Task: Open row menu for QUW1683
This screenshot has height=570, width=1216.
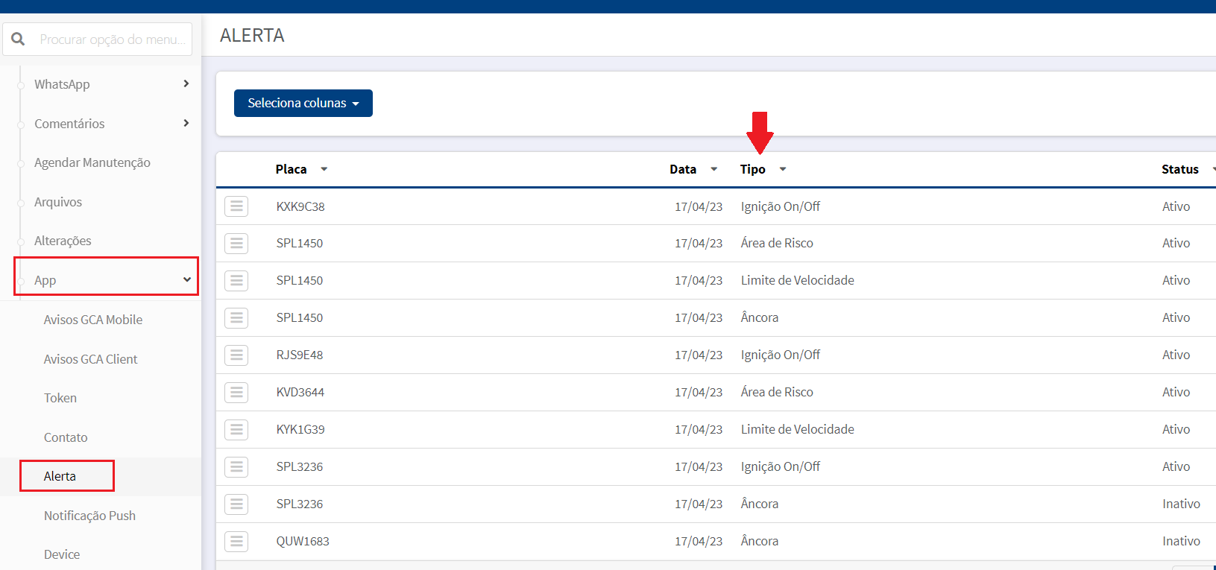Action: (x=236, y=542)
